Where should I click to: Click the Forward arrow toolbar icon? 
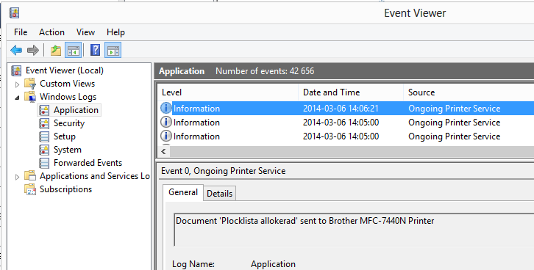coord(33,51)
